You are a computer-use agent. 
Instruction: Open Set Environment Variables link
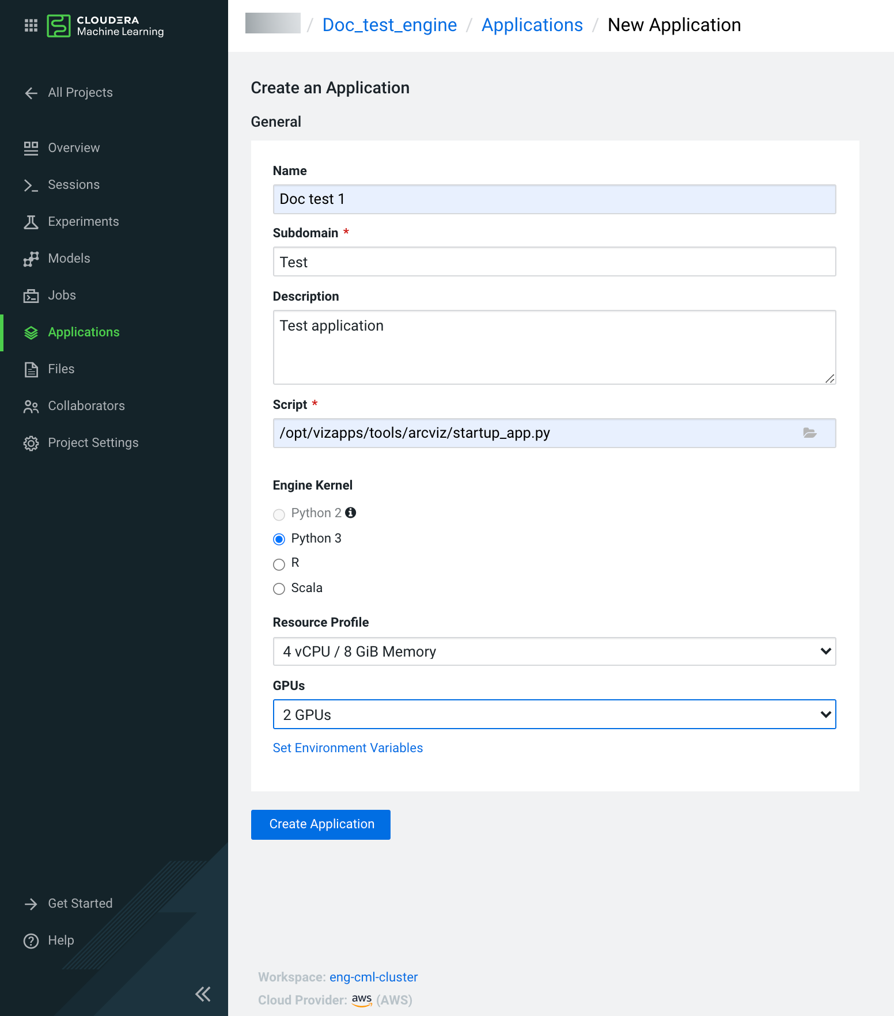coord(348,748)
